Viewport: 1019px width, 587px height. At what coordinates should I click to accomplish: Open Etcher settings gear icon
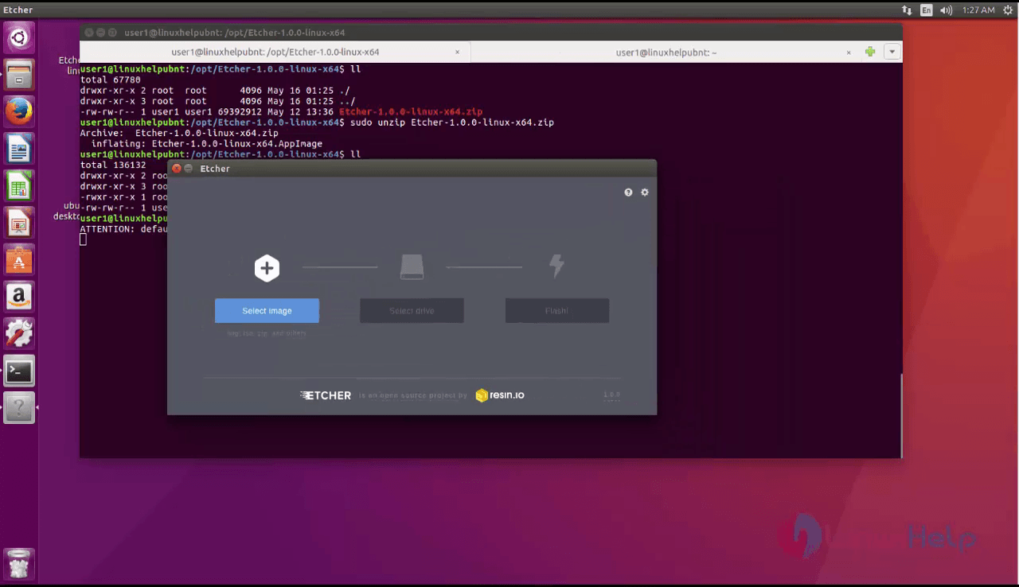[645, 192]
